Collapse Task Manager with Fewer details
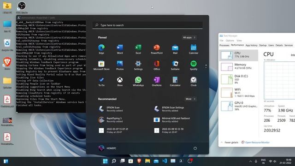295x166 pixels. [x=230, y=142]
